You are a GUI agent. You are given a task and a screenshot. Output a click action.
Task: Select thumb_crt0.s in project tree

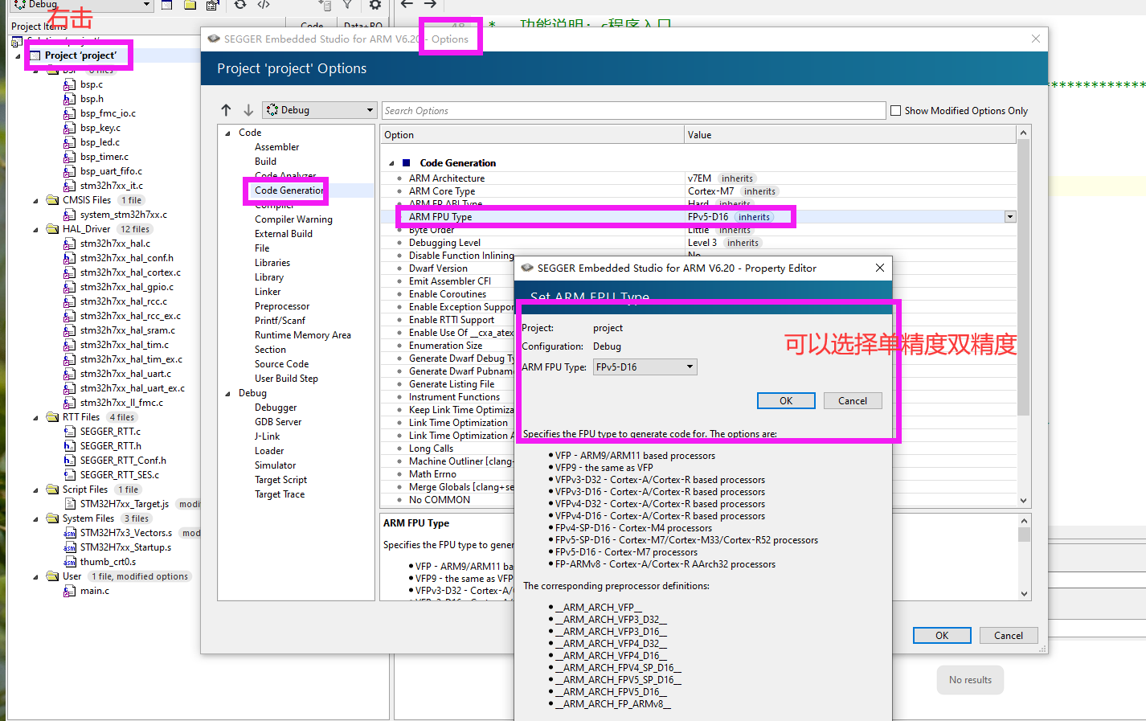108,562
